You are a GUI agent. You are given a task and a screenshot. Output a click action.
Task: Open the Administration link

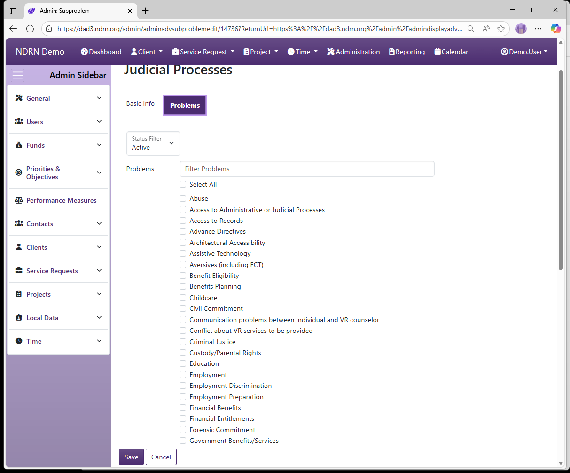tap(353, 52)
